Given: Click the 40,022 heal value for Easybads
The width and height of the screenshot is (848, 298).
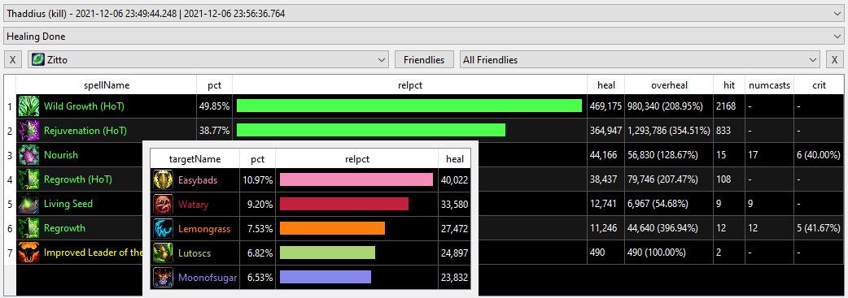Looking at the screenshot, I should click(454, 180).
